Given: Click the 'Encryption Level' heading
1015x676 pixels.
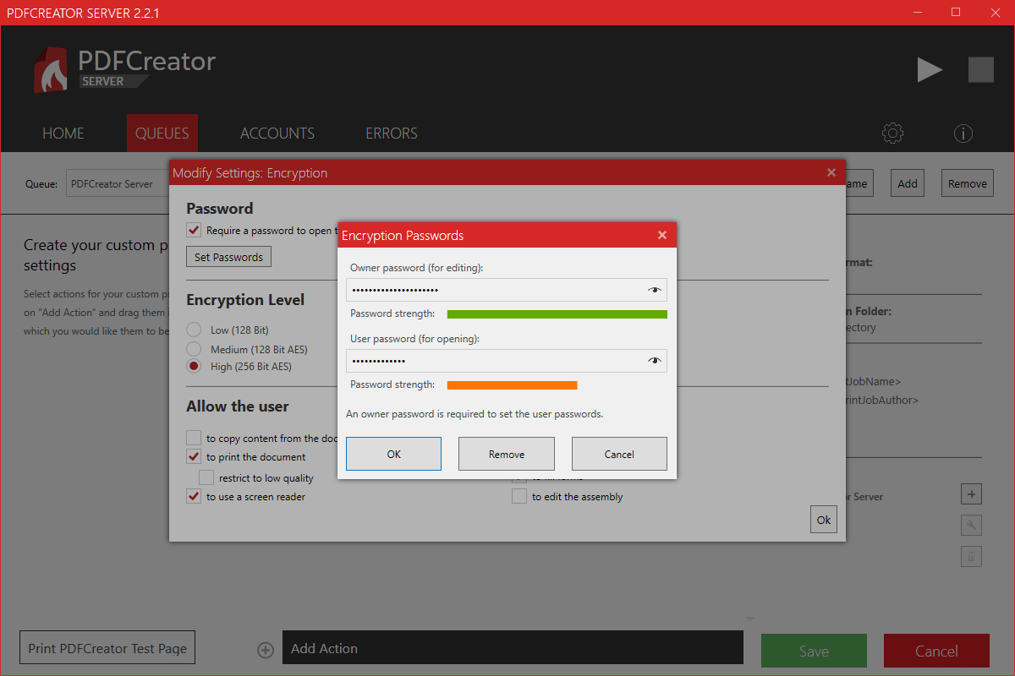Looking at the screenshot, I should coord(245,300).
